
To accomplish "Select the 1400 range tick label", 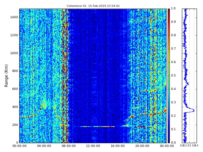I will click(14, 17).
